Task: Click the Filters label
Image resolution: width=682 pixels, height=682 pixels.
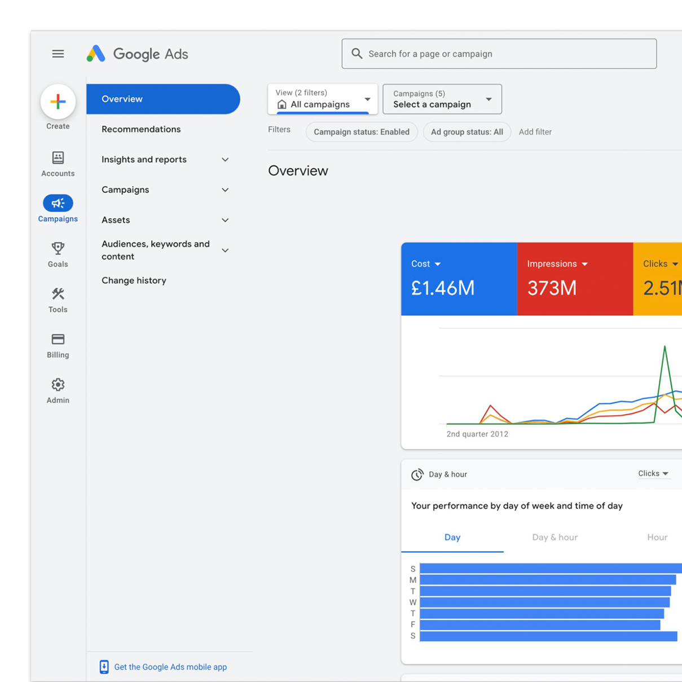Action: coord(279,130)
